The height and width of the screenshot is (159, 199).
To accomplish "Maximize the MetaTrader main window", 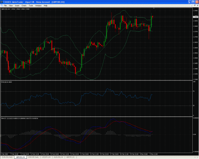I will (193, 2).
